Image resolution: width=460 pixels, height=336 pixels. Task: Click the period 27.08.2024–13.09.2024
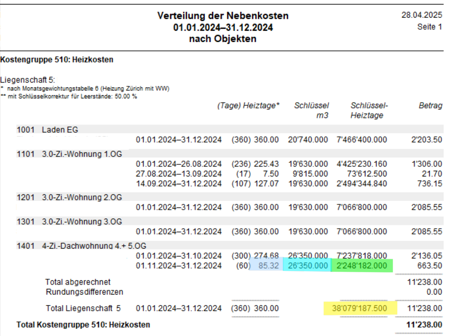coord(179,174)
